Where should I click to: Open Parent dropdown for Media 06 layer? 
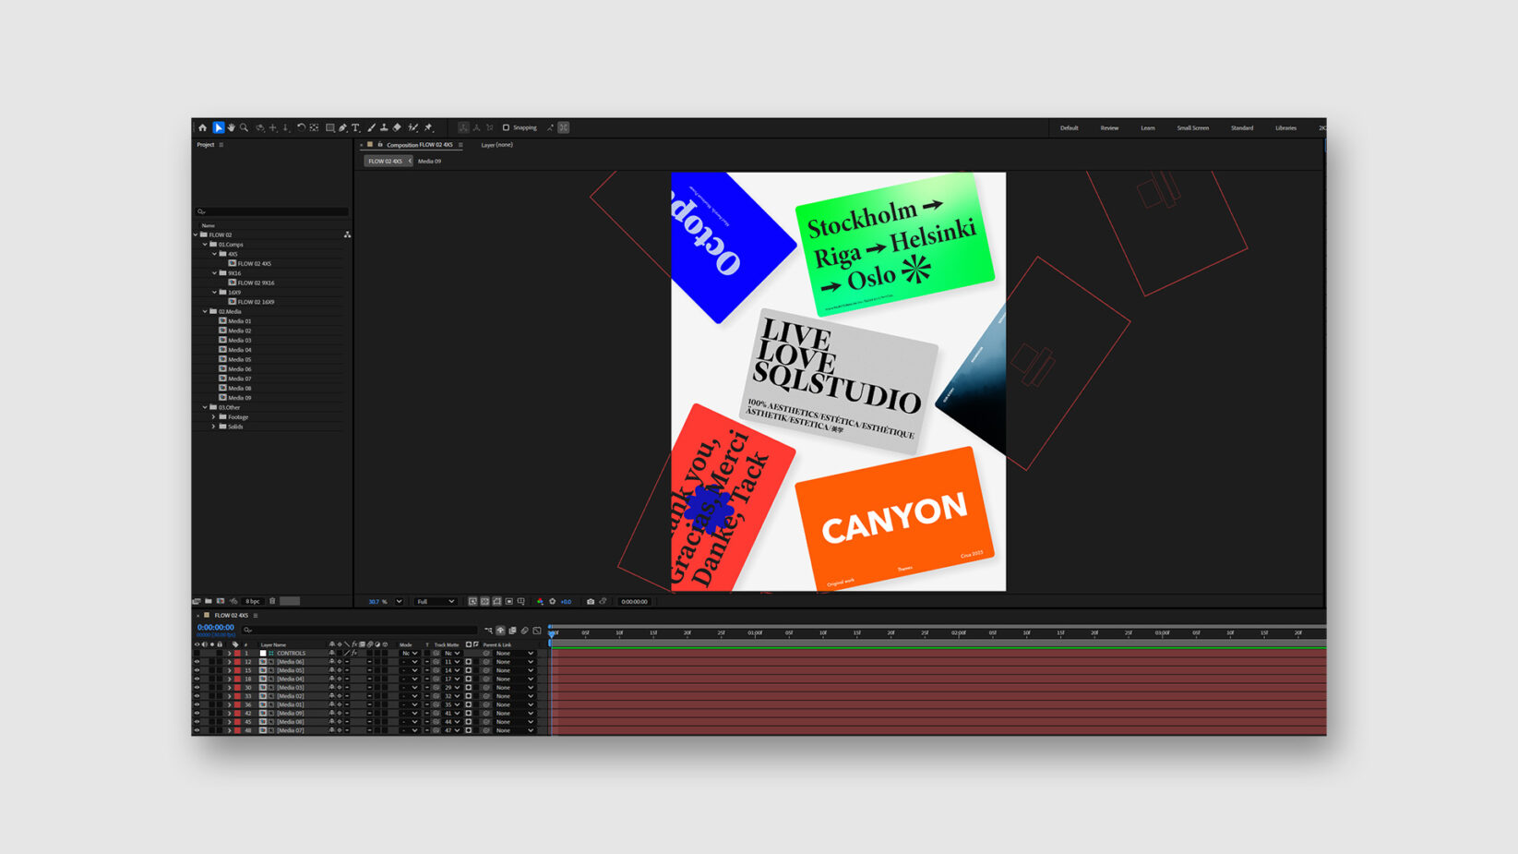click(x=514, y=662)
